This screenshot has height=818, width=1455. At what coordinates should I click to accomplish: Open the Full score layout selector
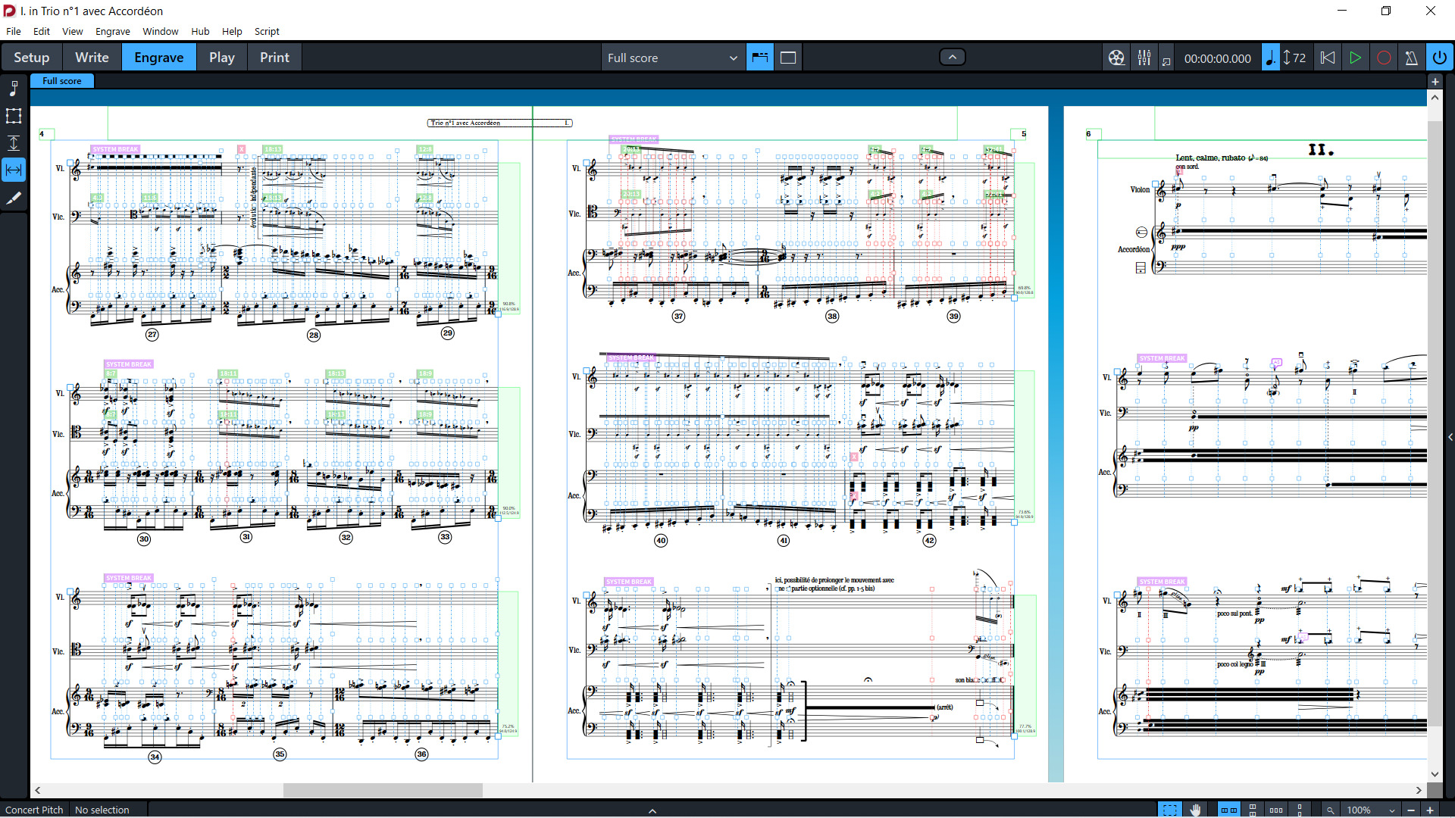(x=672, y=58)
